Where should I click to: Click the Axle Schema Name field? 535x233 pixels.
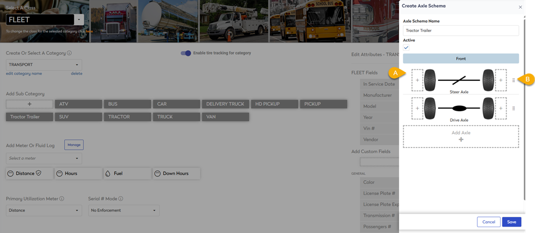click(x=461, y=30)
